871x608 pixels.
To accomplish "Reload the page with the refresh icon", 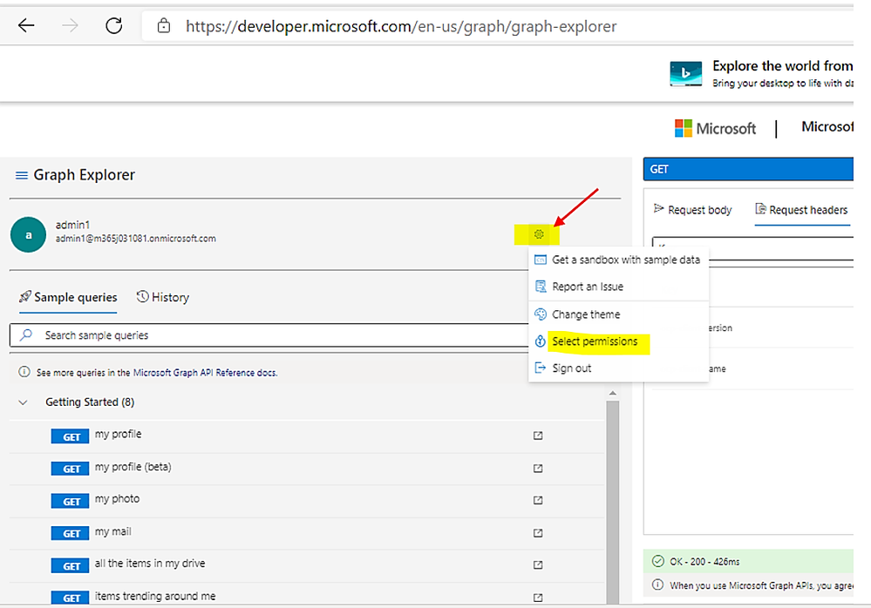I will pyautogui.click(x=114, y=25).
